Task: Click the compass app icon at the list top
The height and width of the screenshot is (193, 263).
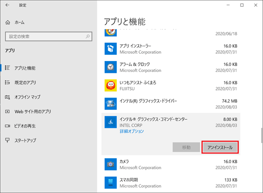Action: click(x=110, y=32)
